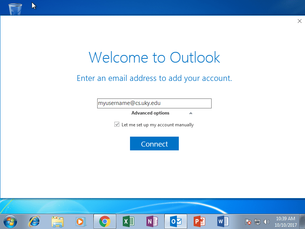Click the Connect button
Image resolution: width=305 pixels, height=229 pixels.
tap(154, 144)
